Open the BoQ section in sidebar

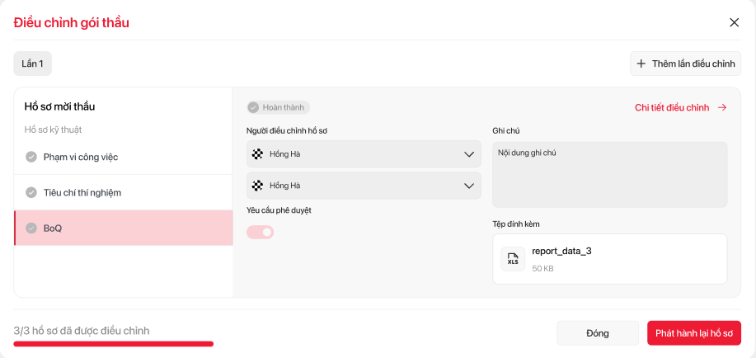click(x=124, y=228)
